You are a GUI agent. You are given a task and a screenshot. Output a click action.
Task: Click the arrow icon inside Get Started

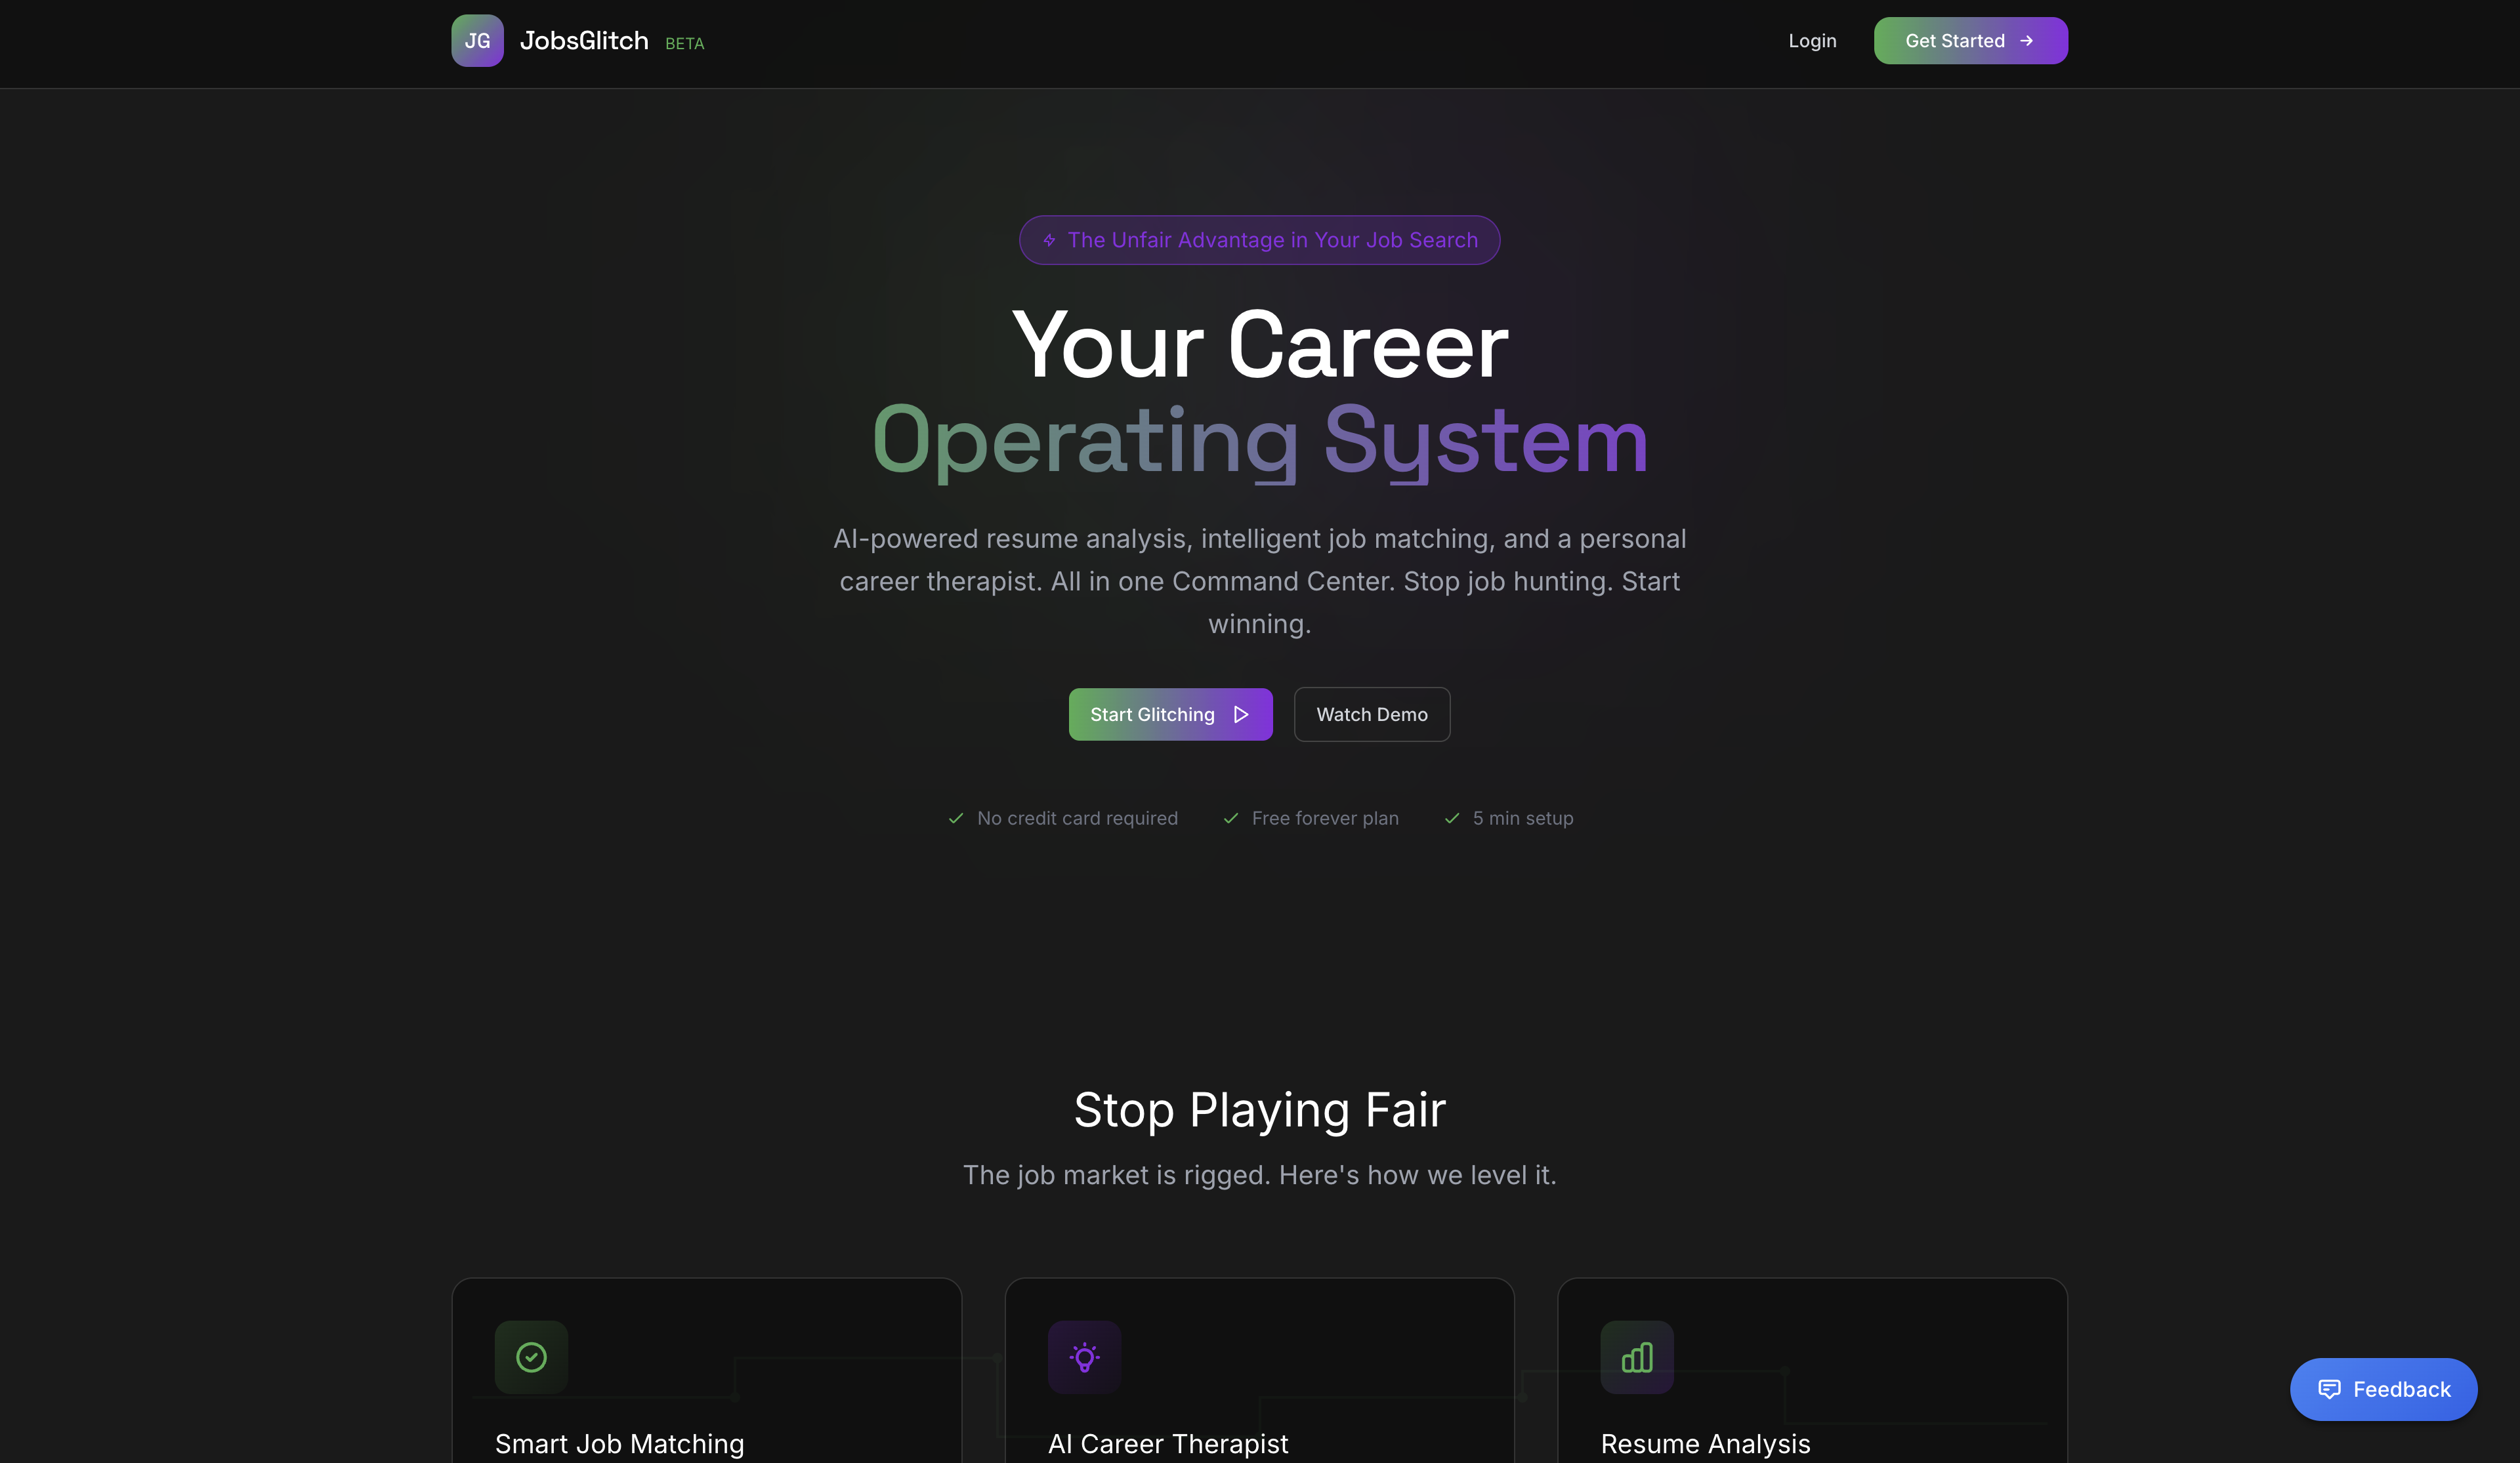pos(2027,40)
